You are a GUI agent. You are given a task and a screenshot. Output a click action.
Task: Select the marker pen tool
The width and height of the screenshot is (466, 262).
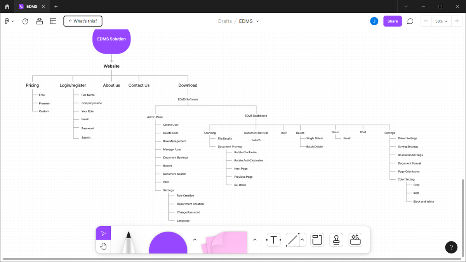pos(128,242)
